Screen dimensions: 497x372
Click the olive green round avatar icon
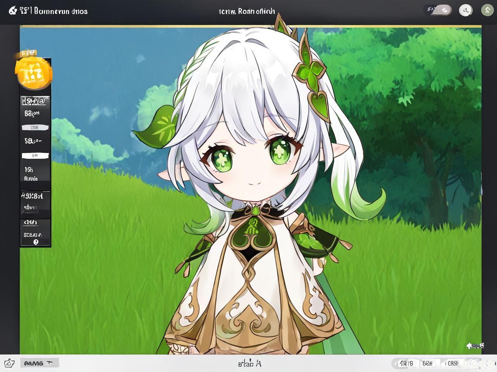[x=487, y=10]
